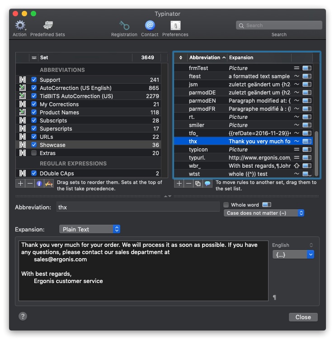Image resolution: width=335 pixels, height=340 pixels.
Task: Open the Action gear menu
Action: [x=20, y=26]
